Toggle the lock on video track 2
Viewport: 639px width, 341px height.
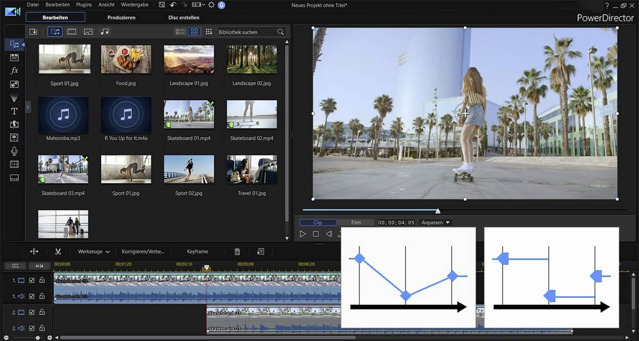(42, 312)
